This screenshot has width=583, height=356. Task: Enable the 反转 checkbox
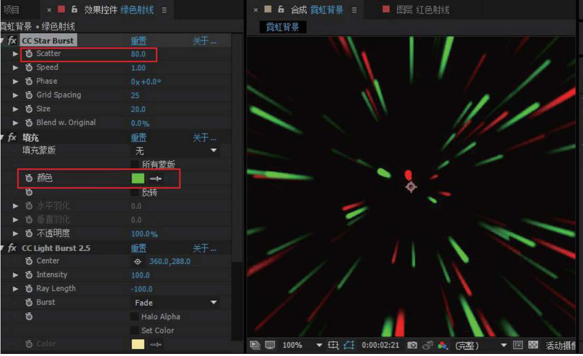tap(135, 192)
